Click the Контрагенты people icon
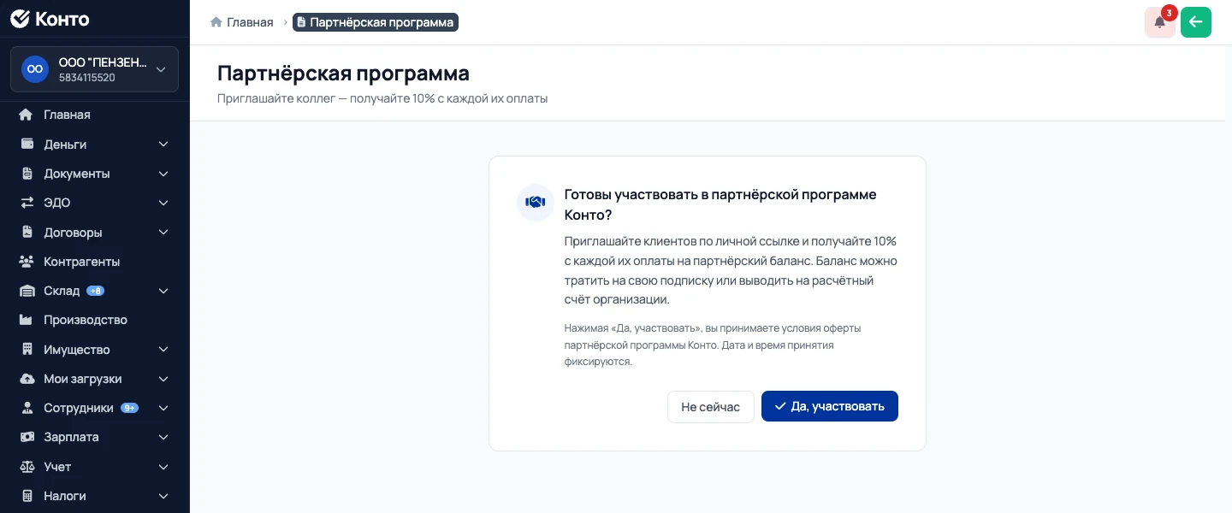Image resolution: width=1232 pixels, height=513 pixels. tap(27, 262)
